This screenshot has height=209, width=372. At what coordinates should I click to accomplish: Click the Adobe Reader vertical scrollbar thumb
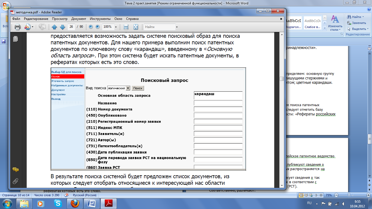[x=282, y=79]
